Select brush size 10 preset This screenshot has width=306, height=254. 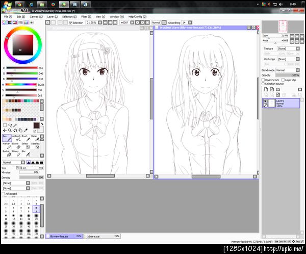[6, 217]
